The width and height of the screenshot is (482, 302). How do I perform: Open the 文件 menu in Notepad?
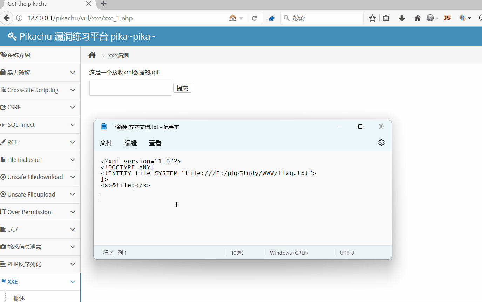pyautogui.click(x=106, y=143)
